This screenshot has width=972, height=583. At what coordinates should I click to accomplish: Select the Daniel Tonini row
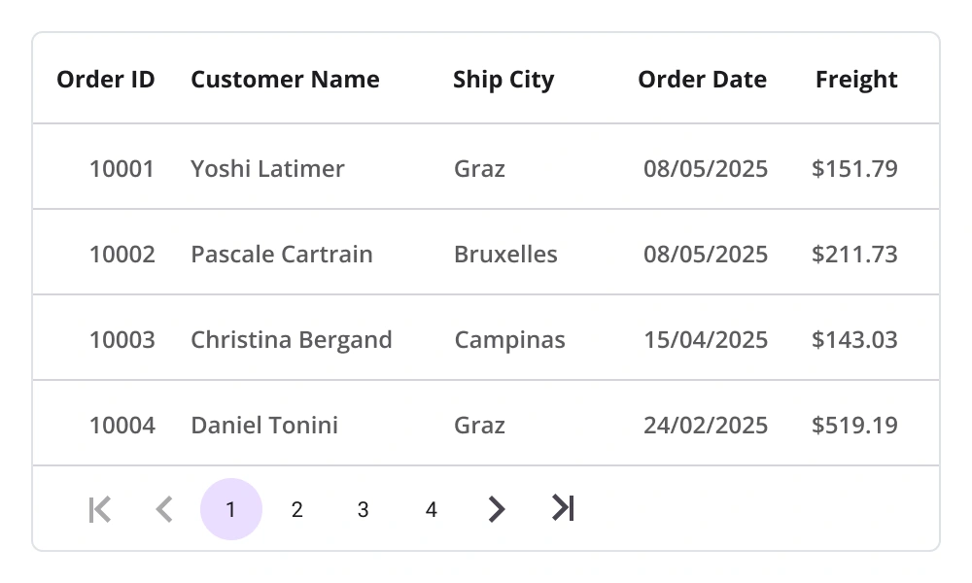[264, 426]
